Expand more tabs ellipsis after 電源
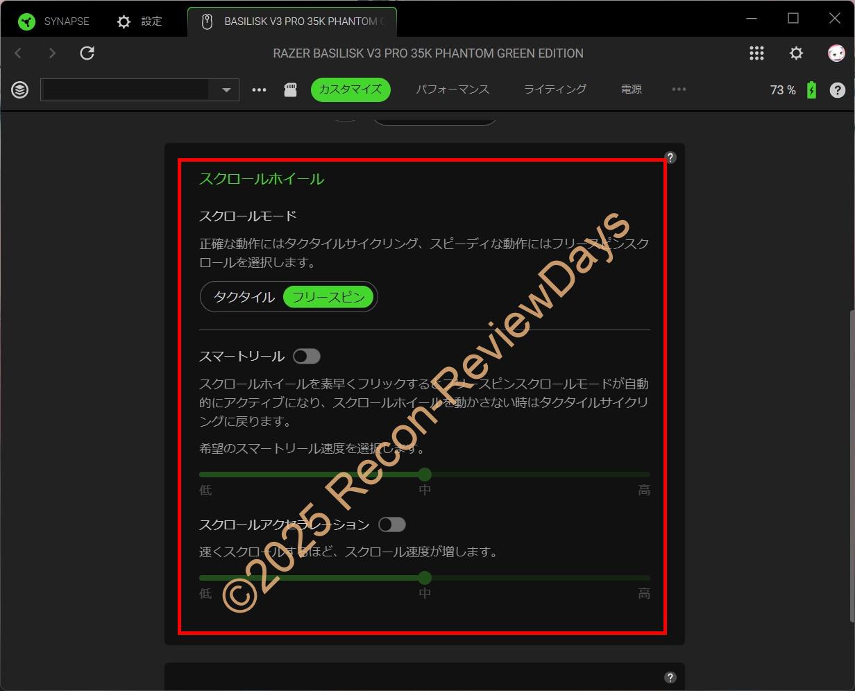Image resolution: width=855 pixels, height=691 pixels. tap(679, 89)
